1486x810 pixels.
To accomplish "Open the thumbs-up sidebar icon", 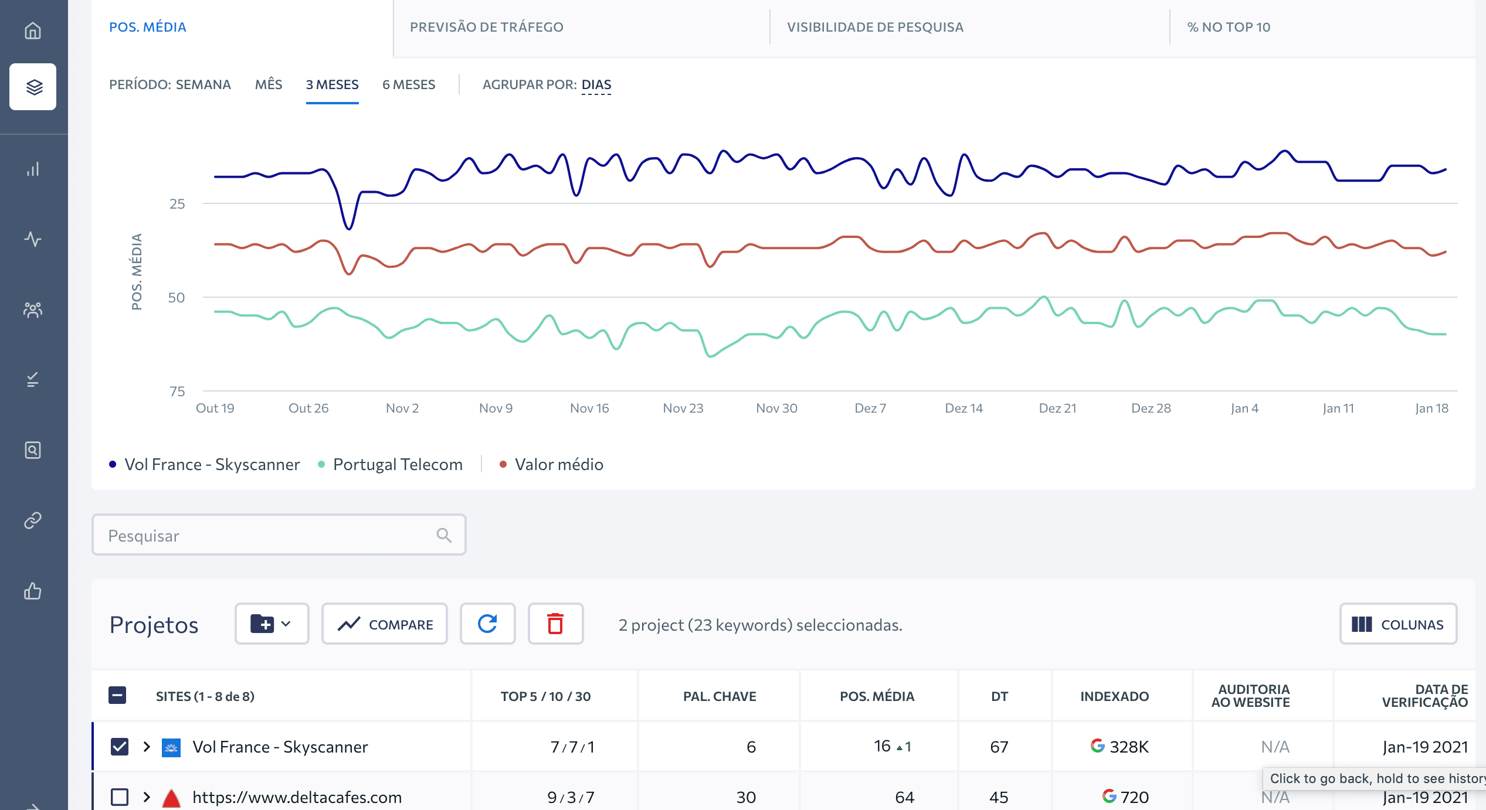I will [x=33, y=591].
